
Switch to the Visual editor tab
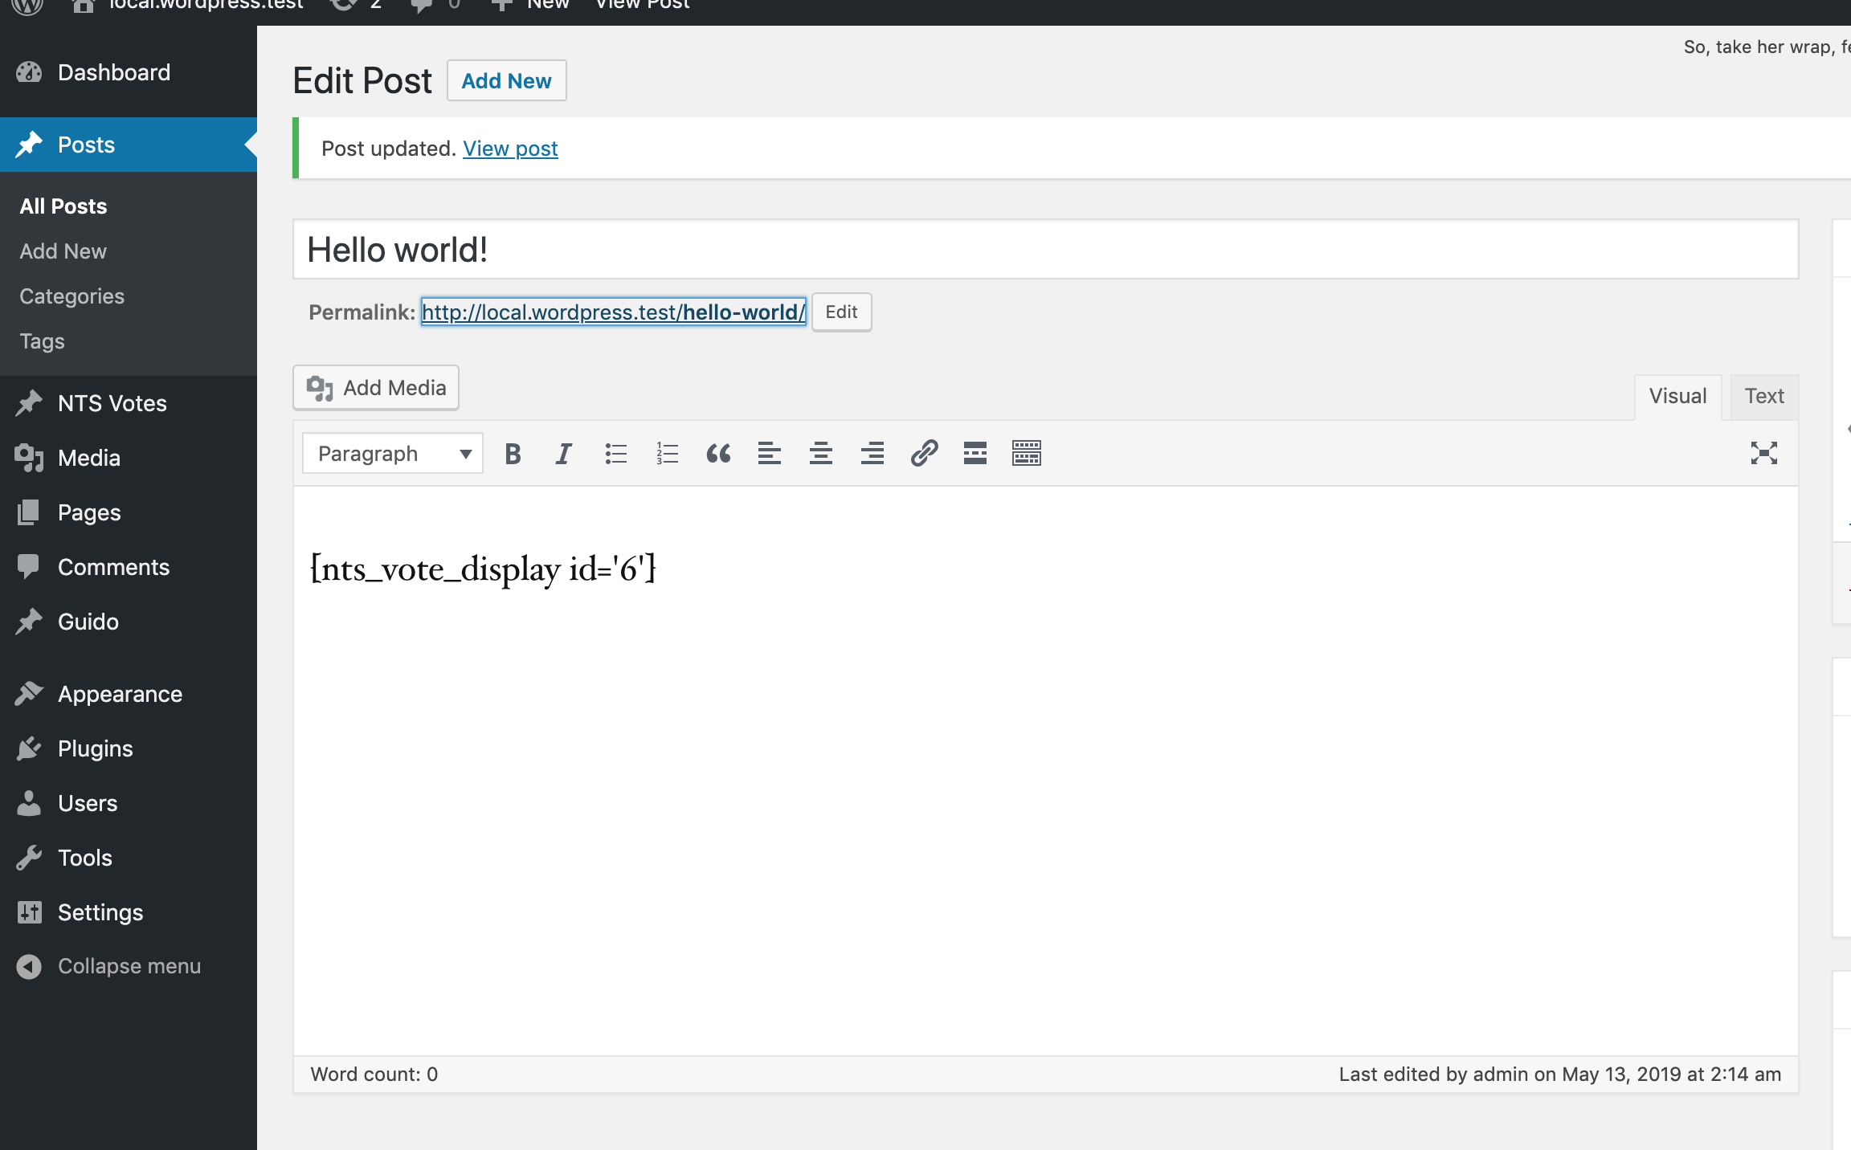click(x=1677, y=397)
